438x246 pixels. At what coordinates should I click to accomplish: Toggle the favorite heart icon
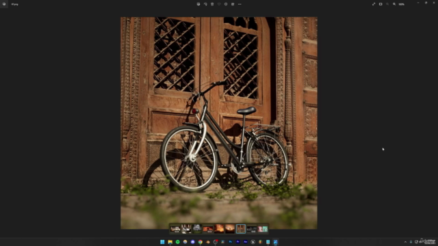tap(219, 4)
